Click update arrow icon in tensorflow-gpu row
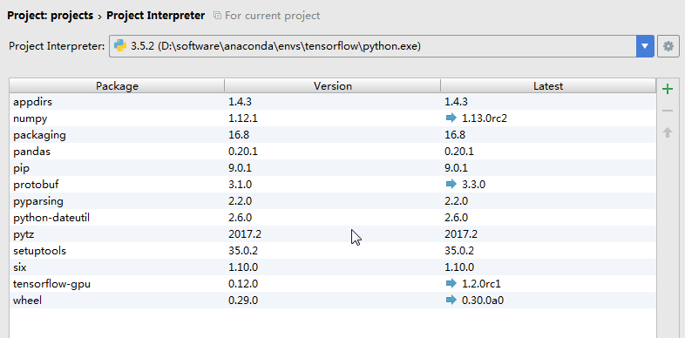 click(x=451, y=284)
